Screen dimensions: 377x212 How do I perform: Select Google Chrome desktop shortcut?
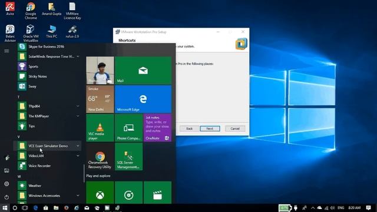[x=31, y=11]
